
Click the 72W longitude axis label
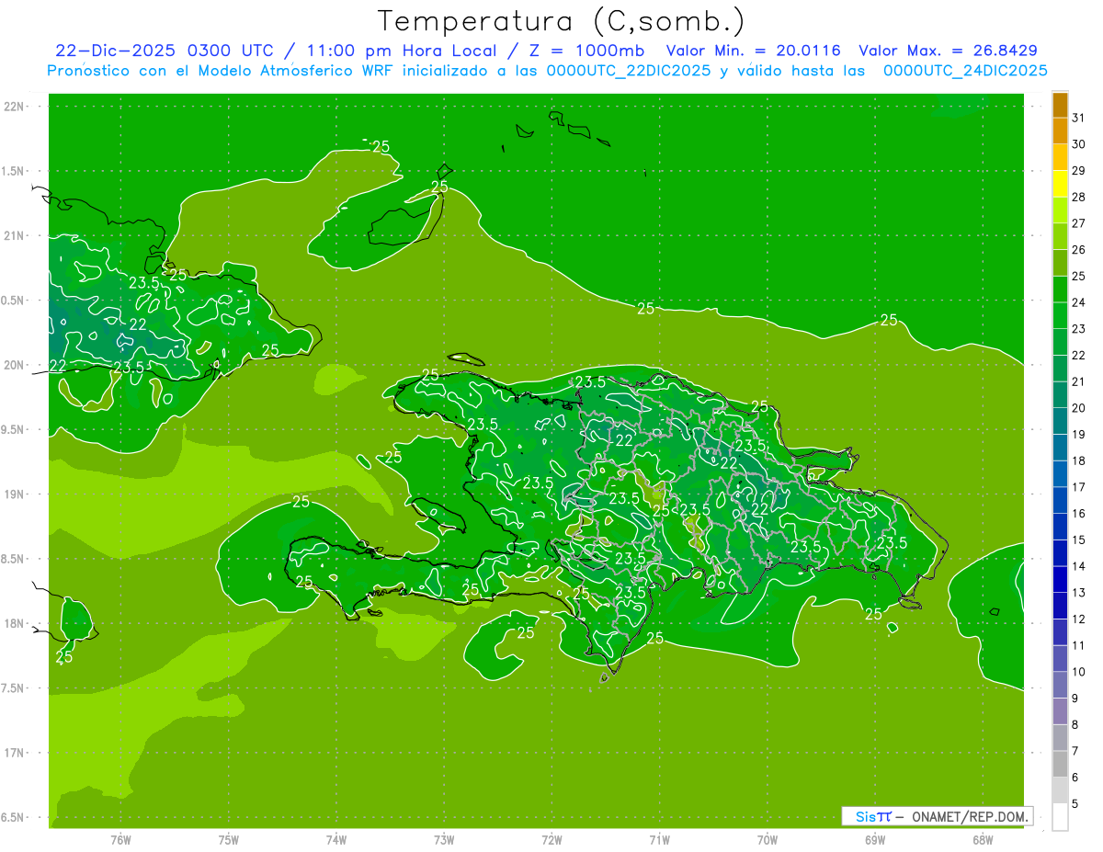pyautogui.click(x=551, y=839)
